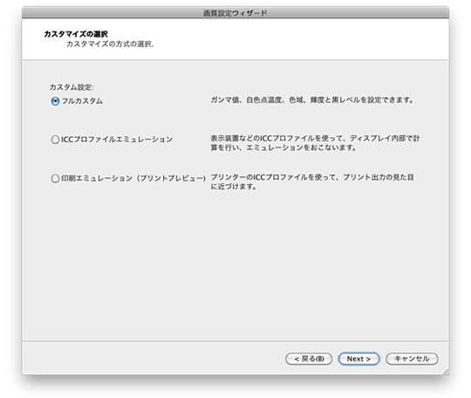The width and height of the screenshot is (471, 398).
Task: Click the ガンマ値、白色点温度 description text
Action: 311,100
